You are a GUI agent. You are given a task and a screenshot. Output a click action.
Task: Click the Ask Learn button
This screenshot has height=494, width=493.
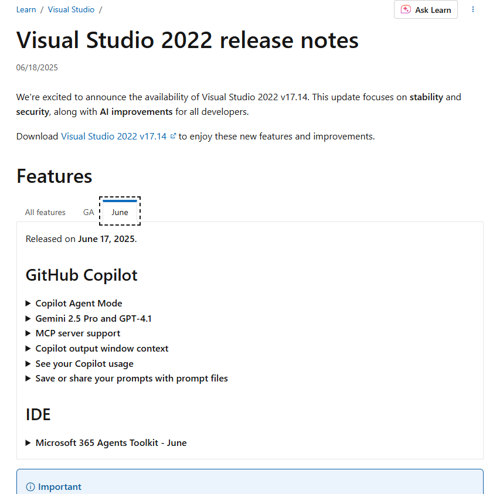[426, 9]
